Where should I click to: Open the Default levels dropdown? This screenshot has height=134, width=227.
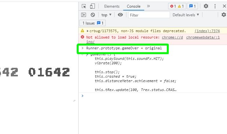tap(186, 15)
